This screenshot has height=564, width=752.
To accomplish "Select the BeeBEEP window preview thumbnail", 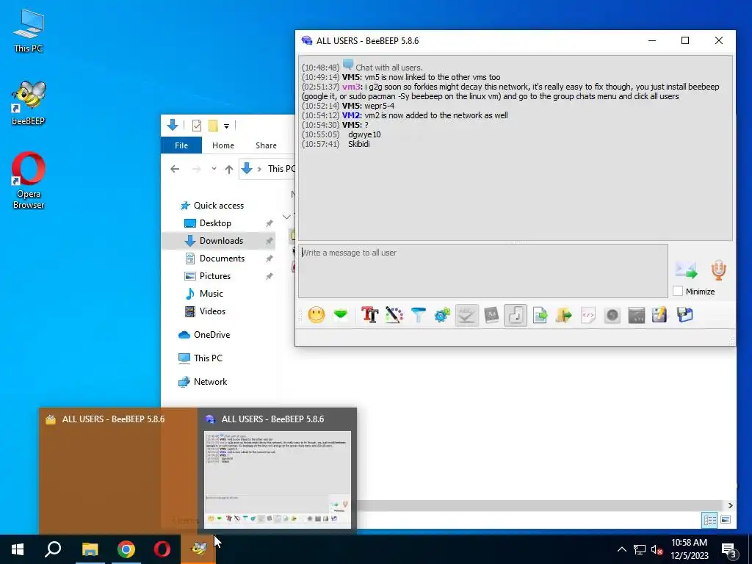I will pyautogui.click(x=277, y=469).
